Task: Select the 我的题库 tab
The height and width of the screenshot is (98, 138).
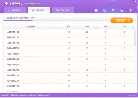Action: [x=39, y=10]
